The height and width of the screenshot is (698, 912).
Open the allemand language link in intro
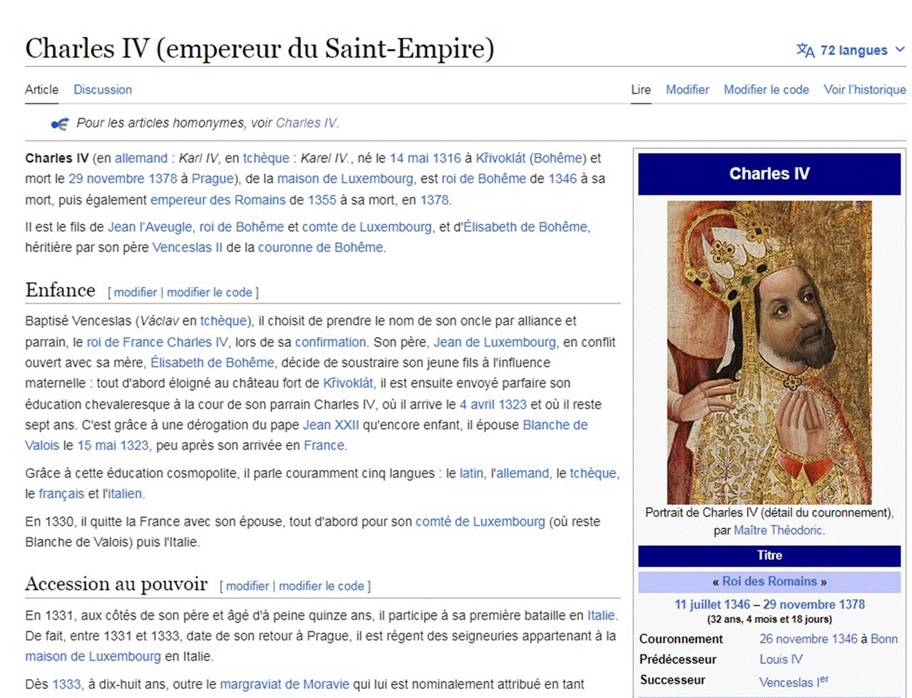141,158
